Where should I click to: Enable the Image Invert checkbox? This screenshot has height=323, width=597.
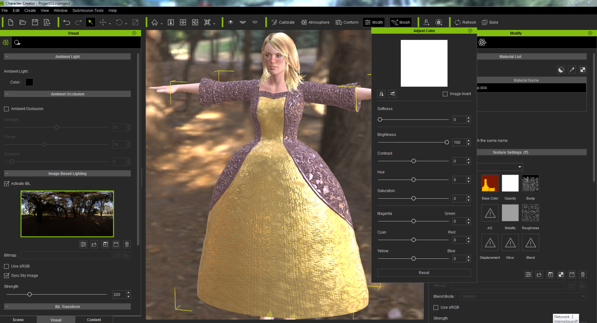(x=445, y=94)
